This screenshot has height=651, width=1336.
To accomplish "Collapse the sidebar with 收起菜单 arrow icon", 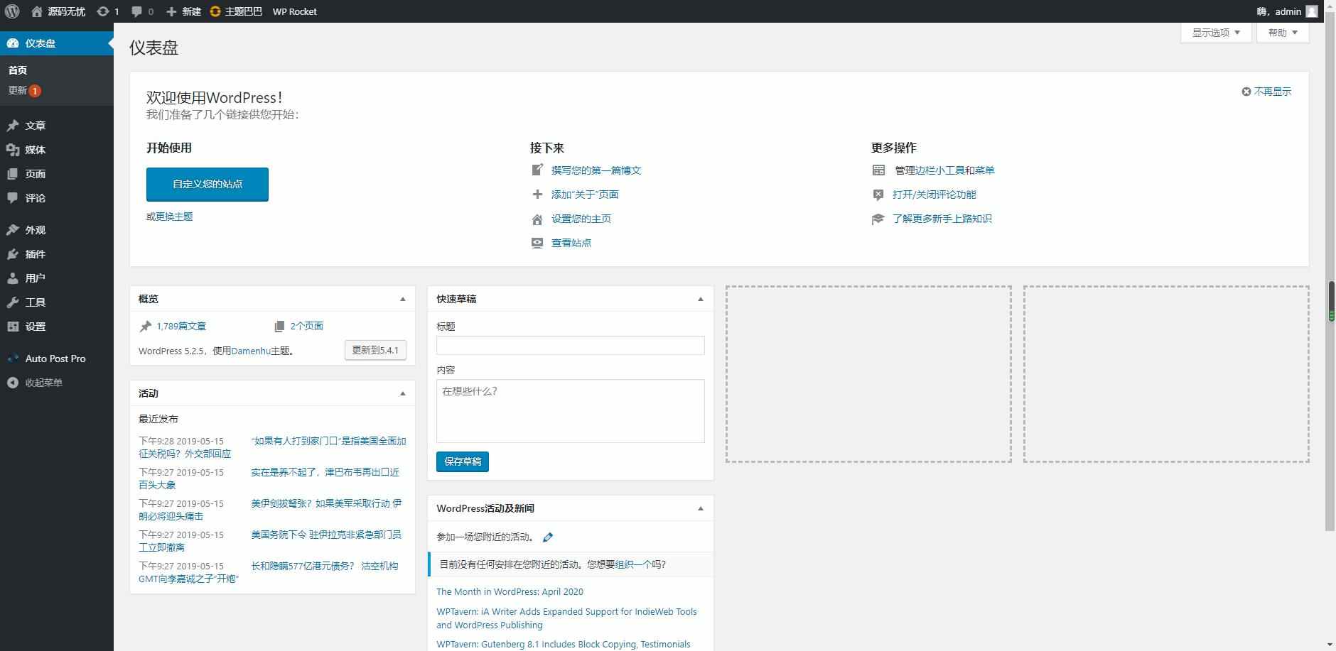I will pos(13,383).
